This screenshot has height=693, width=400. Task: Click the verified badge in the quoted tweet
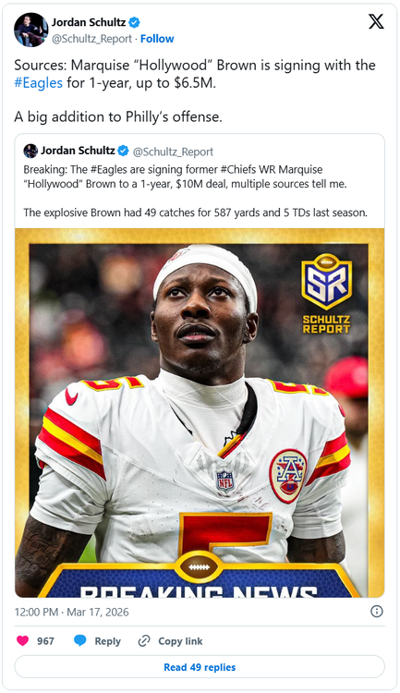123,151
